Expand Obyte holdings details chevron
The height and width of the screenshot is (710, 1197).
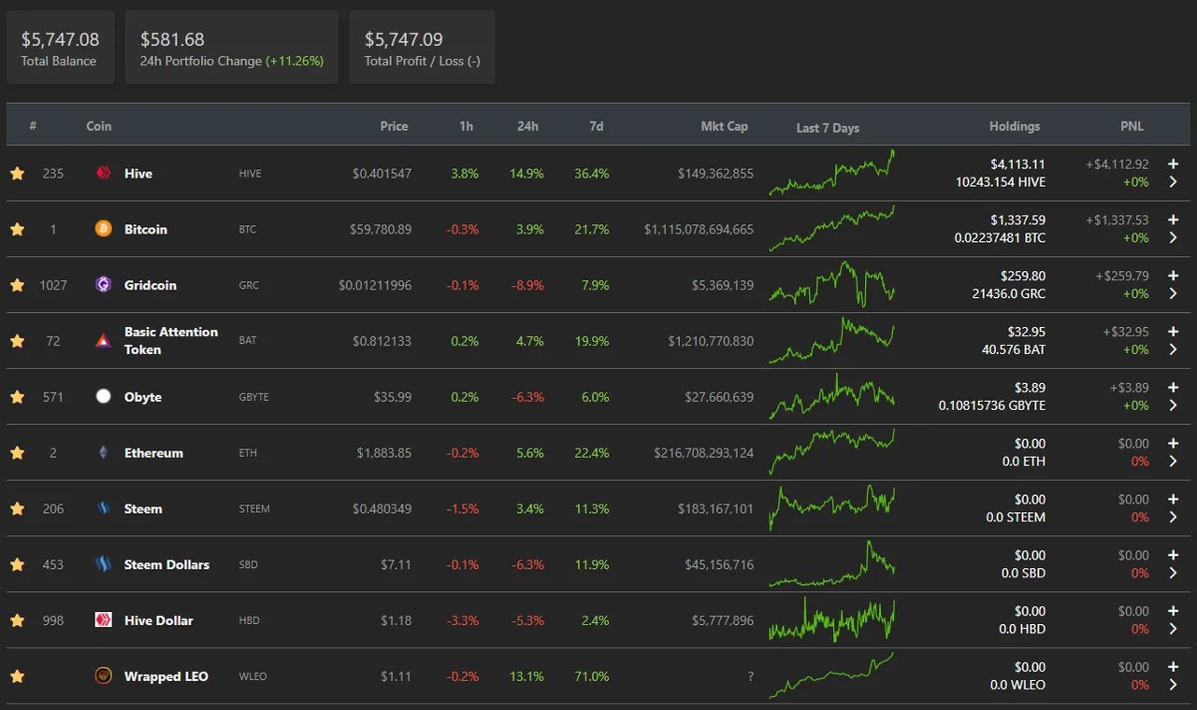point(1173,405)
